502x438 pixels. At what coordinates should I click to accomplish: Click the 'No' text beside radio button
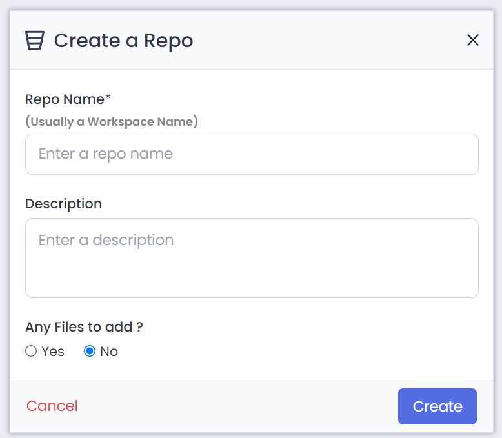coord(109,352)
